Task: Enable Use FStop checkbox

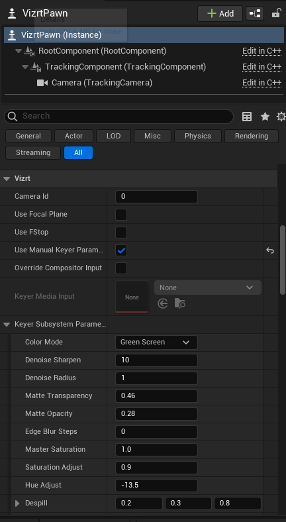Action: [121, 233]
